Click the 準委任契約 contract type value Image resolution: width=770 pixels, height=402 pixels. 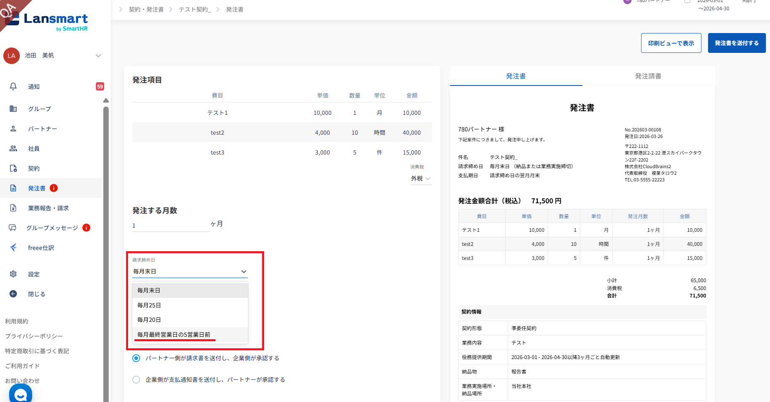click(524, 328)
